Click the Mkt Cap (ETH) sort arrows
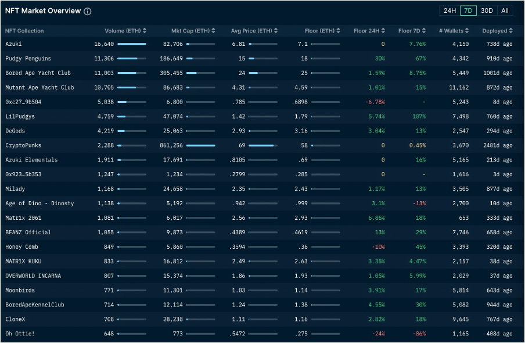This screenshot has height=343, width=525. click(x=214, y=31)
